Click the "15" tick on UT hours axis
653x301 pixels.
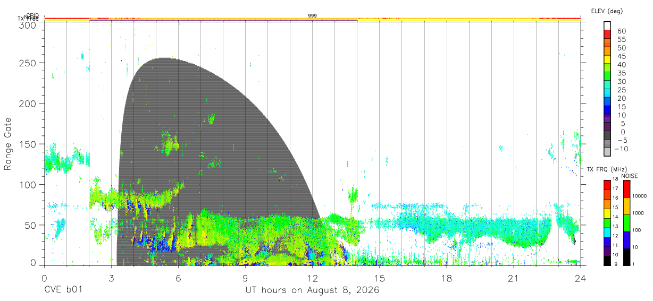[380, 278]
